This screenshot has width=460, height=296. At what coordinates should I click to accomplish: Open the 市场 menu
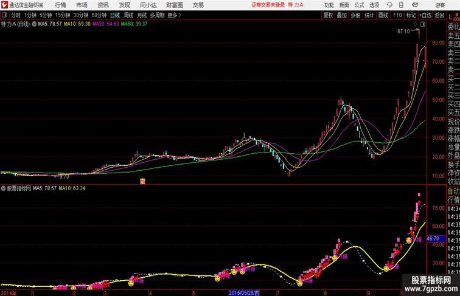(x=82, y=5)
